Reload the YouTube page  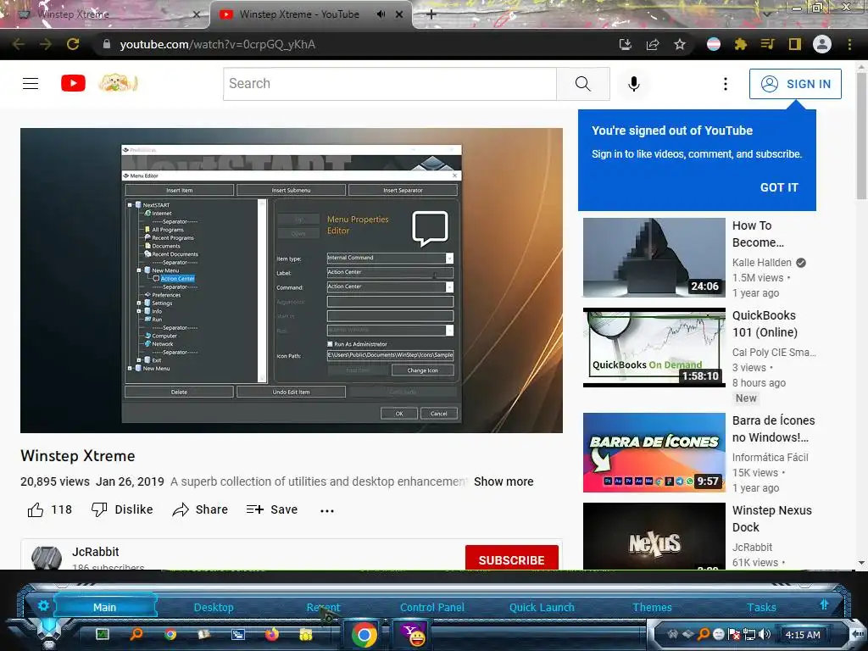click(x=73, y=44)
